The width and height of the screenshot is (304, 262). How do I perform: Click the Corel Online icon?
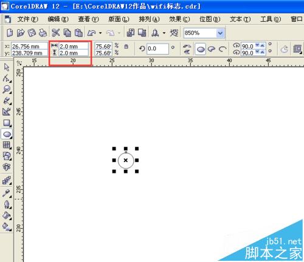click(174, 33)
